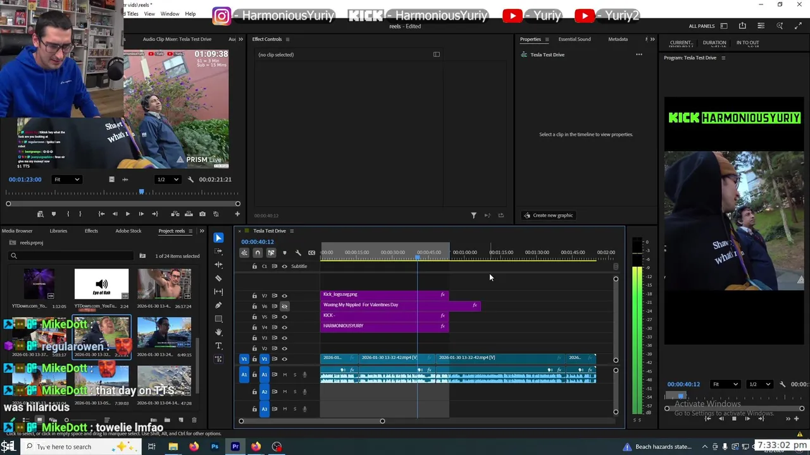Open timeline display settings wrench

pos(298,253)
